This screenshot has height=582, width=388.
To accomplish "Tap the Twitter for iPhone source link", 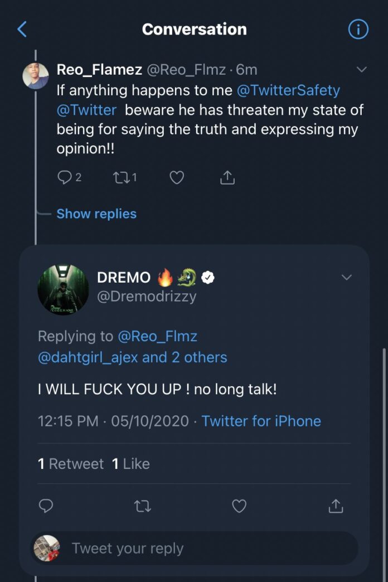I will point(261,420).
